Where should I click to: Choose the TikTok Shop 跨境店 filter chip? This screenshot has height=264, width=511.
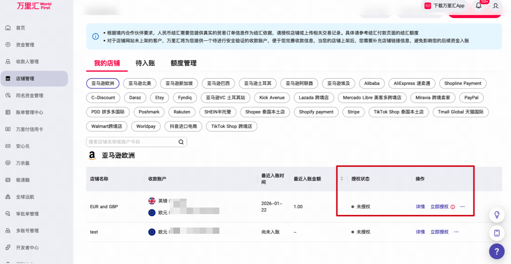click(232, 126)
